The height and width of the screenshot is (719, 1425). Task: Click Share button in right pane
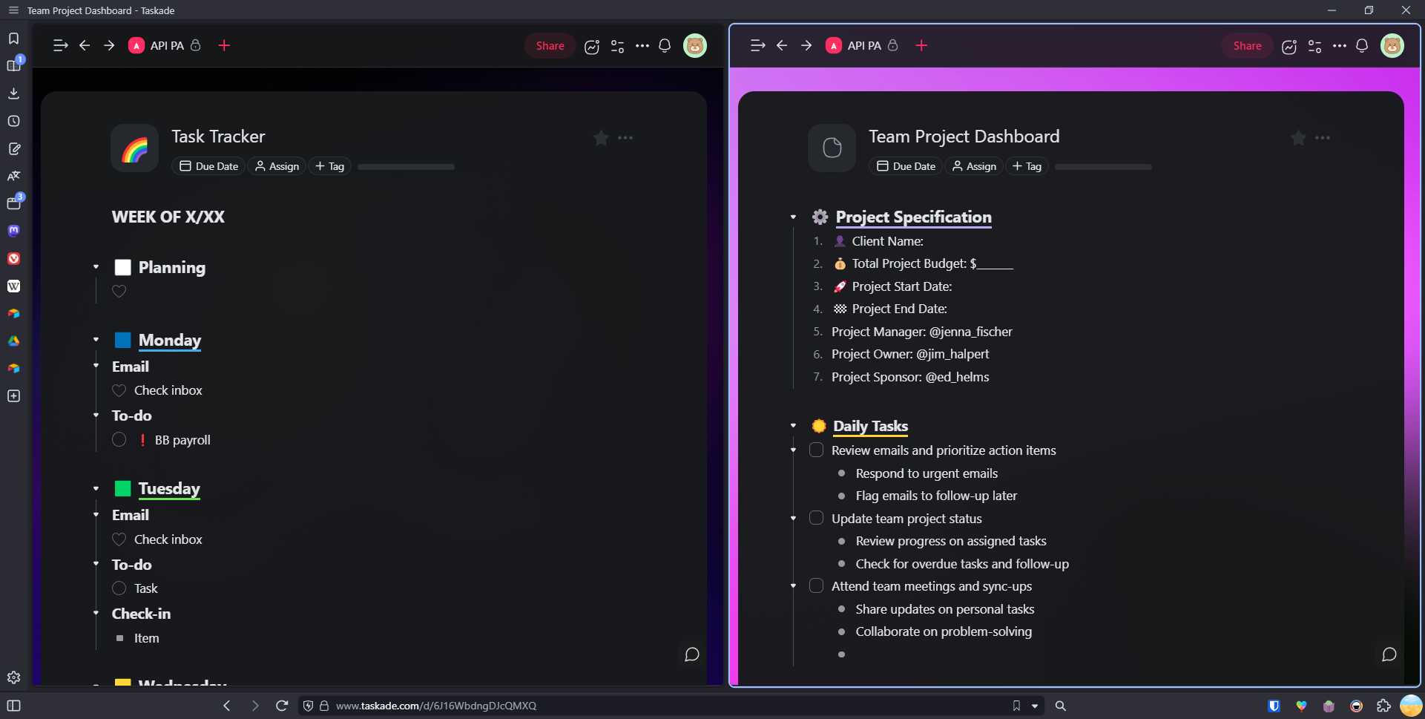click(1247, 46)
